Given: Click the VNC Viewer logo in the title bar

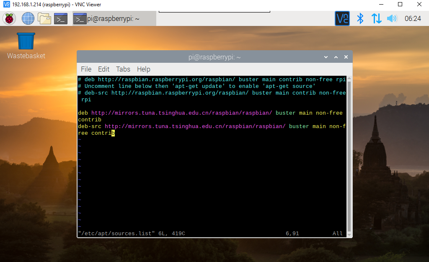Looking at the screenshot, I should tap(7, 4).
